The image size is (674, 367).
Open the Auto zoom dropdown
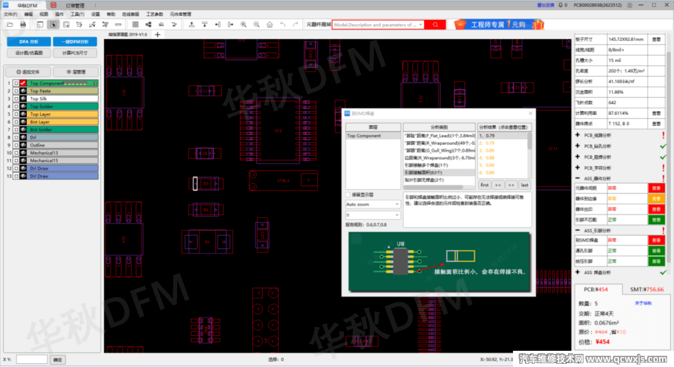[x=373, y=204]
